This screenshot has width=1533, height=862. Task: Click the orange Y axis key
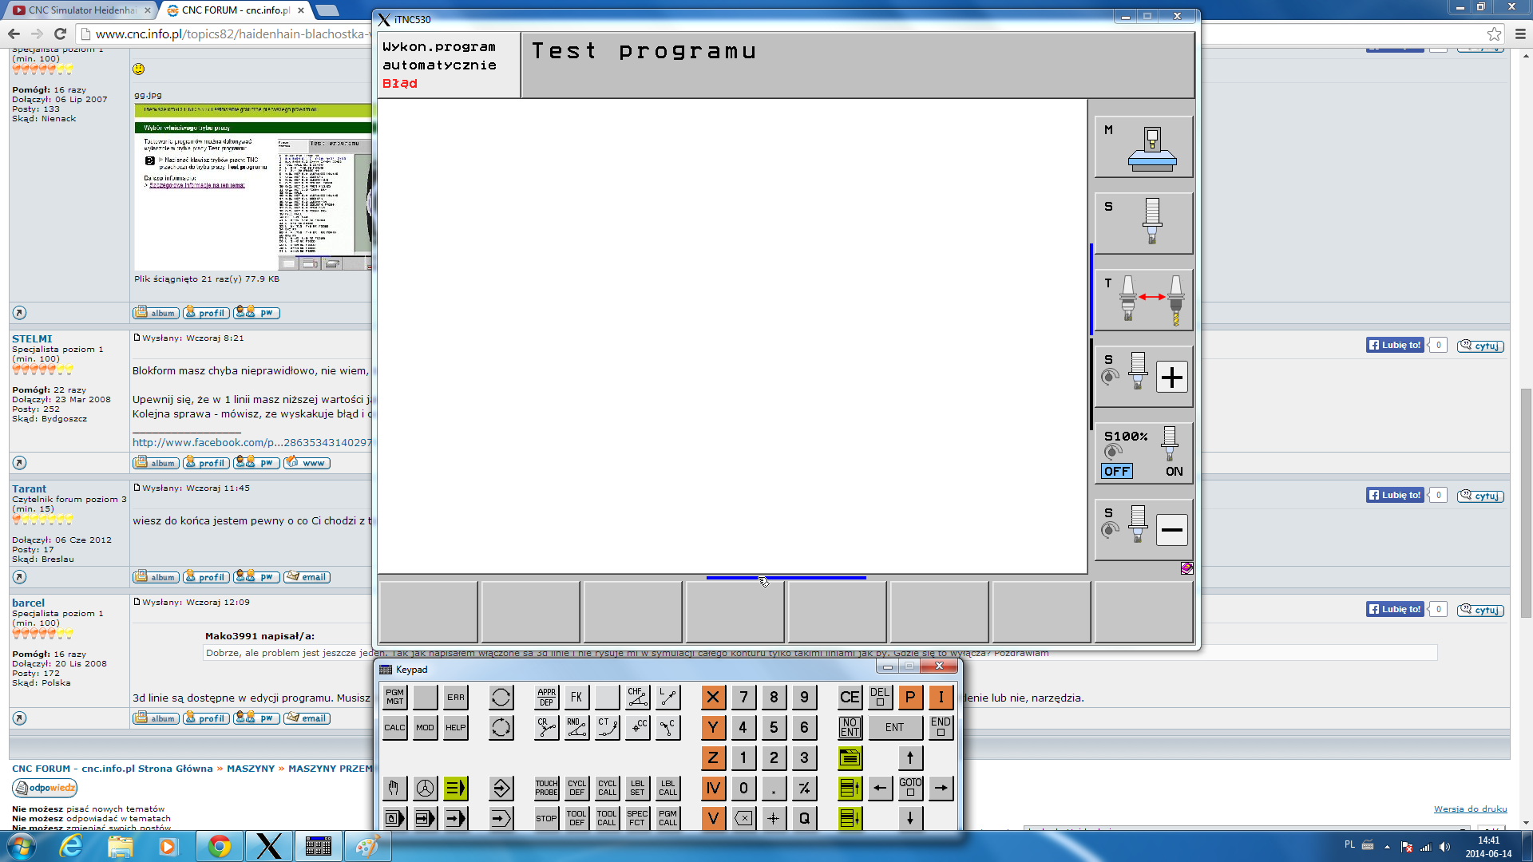point(713,727)
